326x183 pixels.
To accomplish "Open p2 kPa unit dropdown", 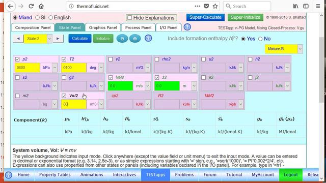I will [55, 68].
